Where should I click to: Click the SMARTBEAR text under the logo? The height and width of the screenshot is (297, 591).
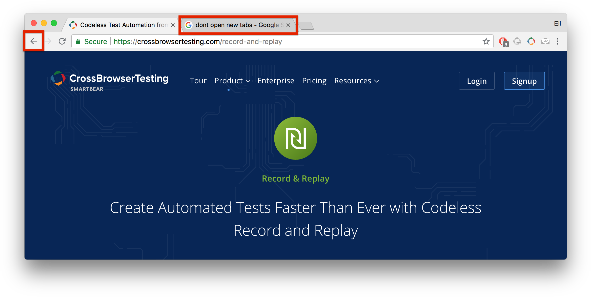point(87,89)
